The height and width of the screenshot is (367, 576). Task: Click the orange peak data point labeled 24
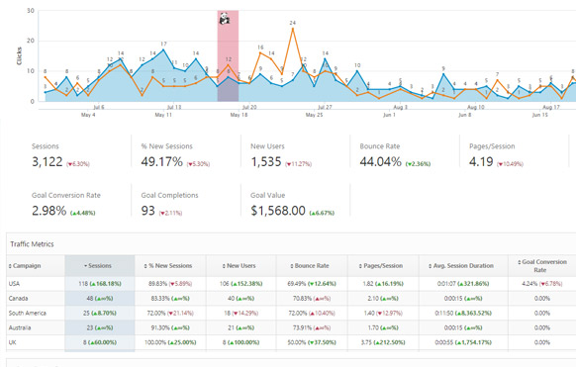[292, 29]
